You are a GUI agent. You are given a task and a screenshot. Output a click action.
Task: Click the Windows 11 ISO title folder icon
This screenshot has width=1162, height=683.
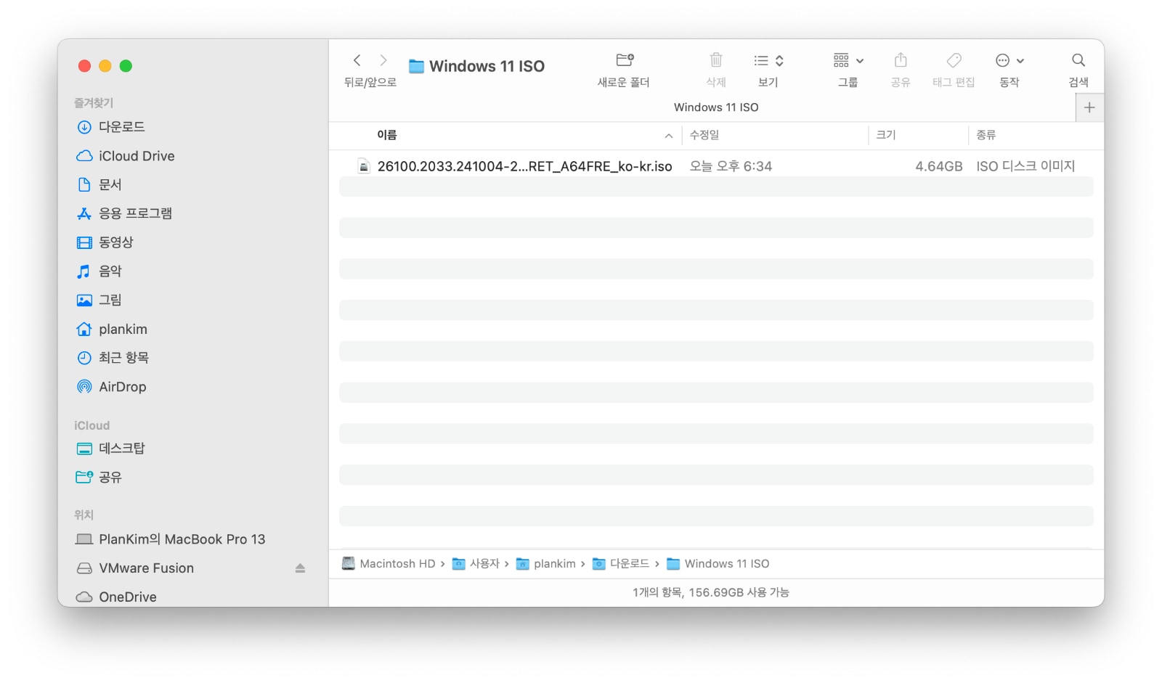[416, 67]
